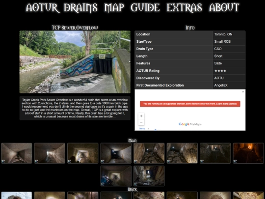Click the four-star AOTUR Rating value
The image size is (265, 199).
[220, 71]
